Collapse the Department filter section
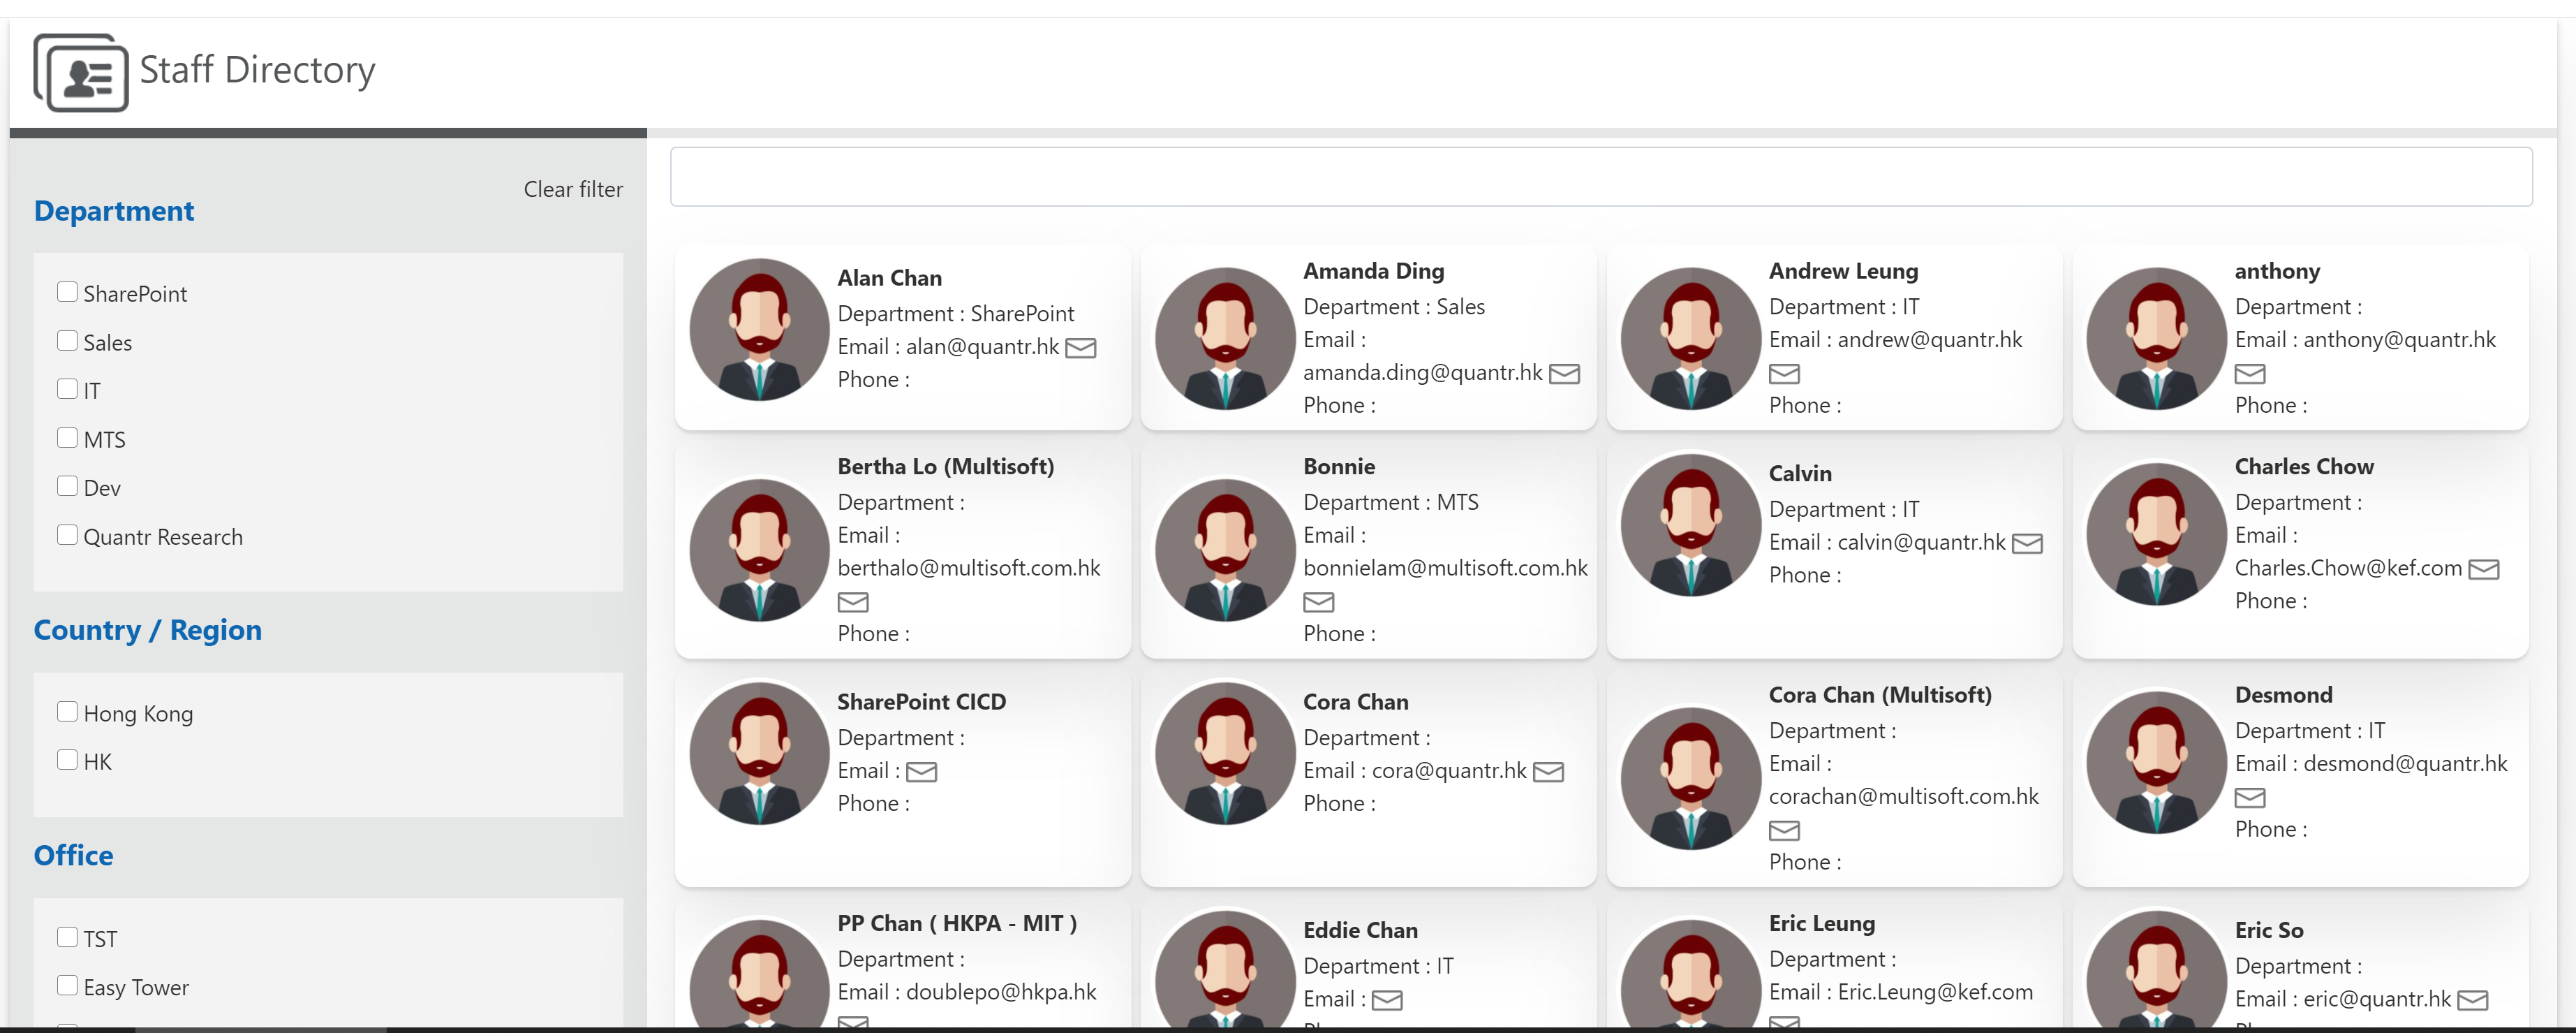2576x1033 pixels. [114, 210]
